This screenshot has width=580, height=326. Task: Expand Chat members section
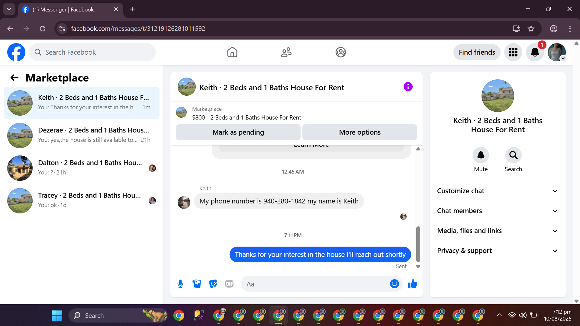tap(498, 211)
